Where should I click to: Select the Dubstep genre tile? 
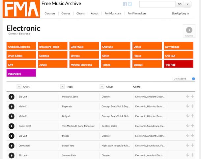pos(53,55)
